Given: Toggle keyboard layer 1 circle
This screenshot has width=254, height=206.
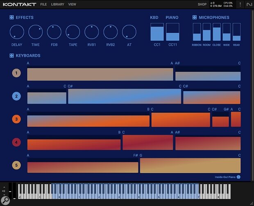Looking at the screenshot, I should click(16, 73).
